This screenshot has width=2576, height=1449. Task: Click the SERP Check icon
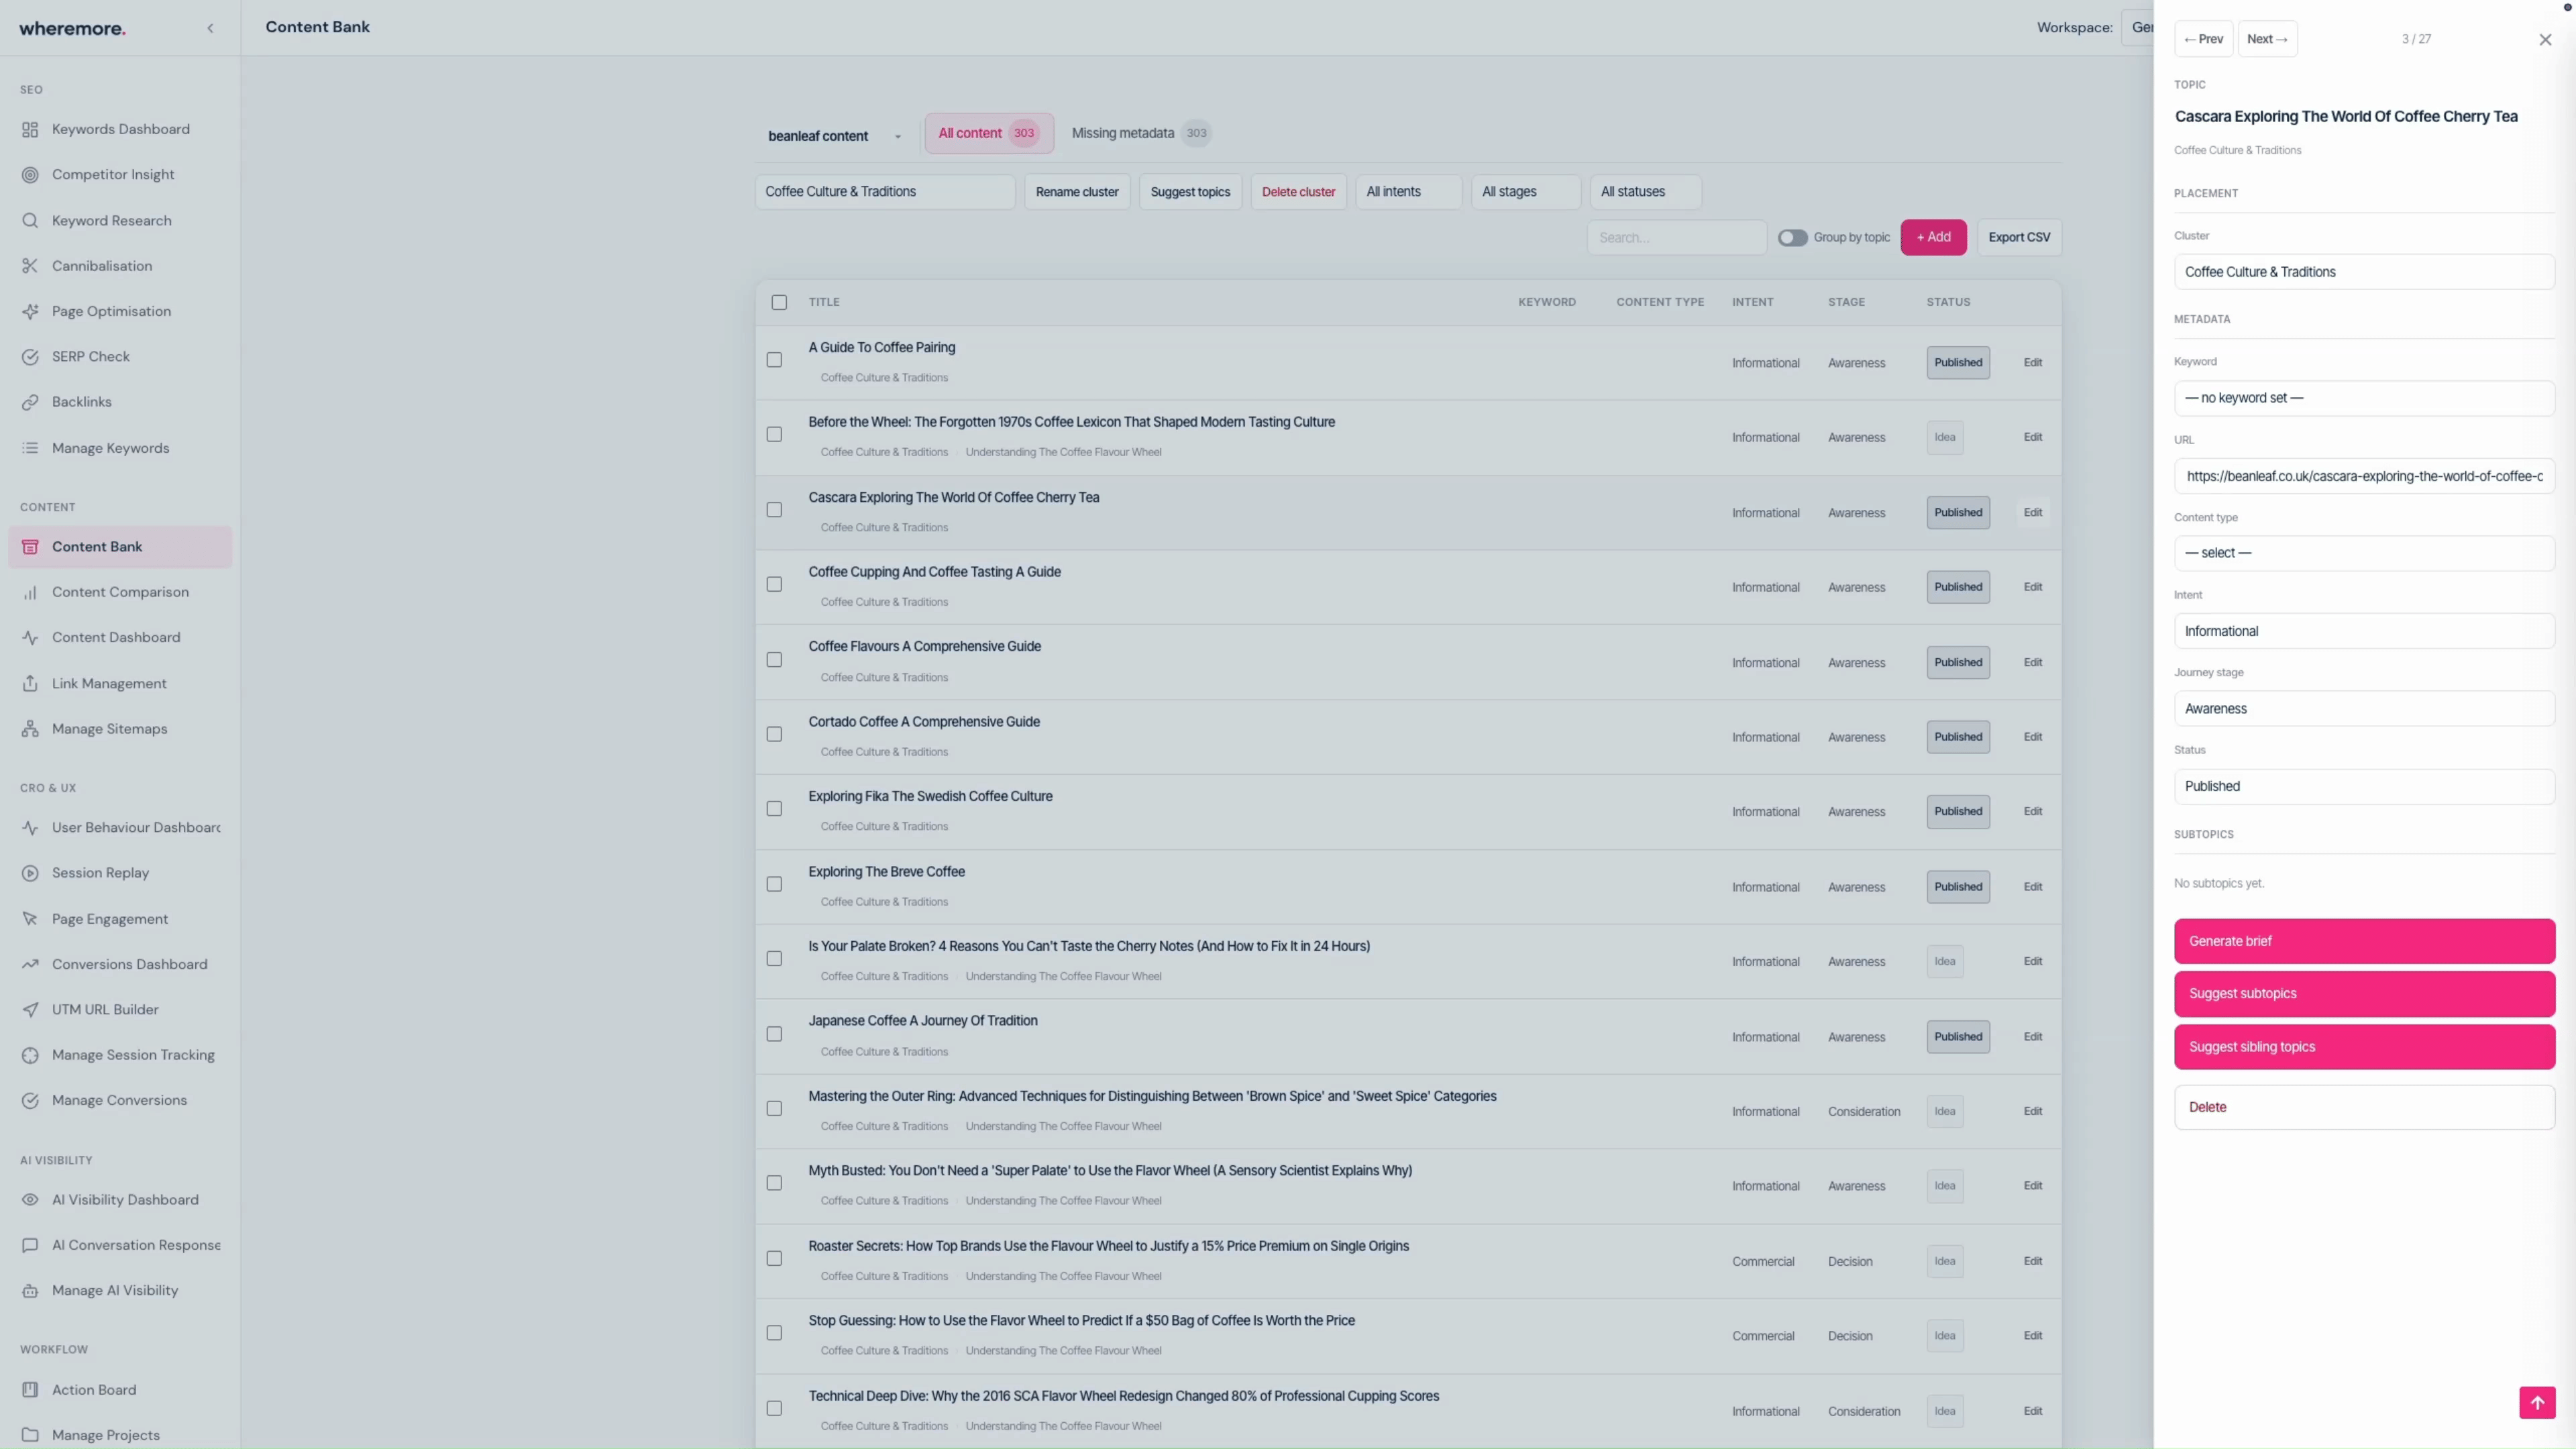(x=30, y=356)
